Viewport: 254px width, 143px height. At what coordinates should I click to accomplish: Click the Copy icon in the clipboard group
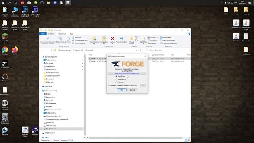pyautogui.click(x=60, y=39)
